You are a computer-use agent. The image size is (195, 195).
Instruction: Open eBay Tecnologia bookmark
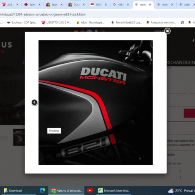click(x=91, y=22)
